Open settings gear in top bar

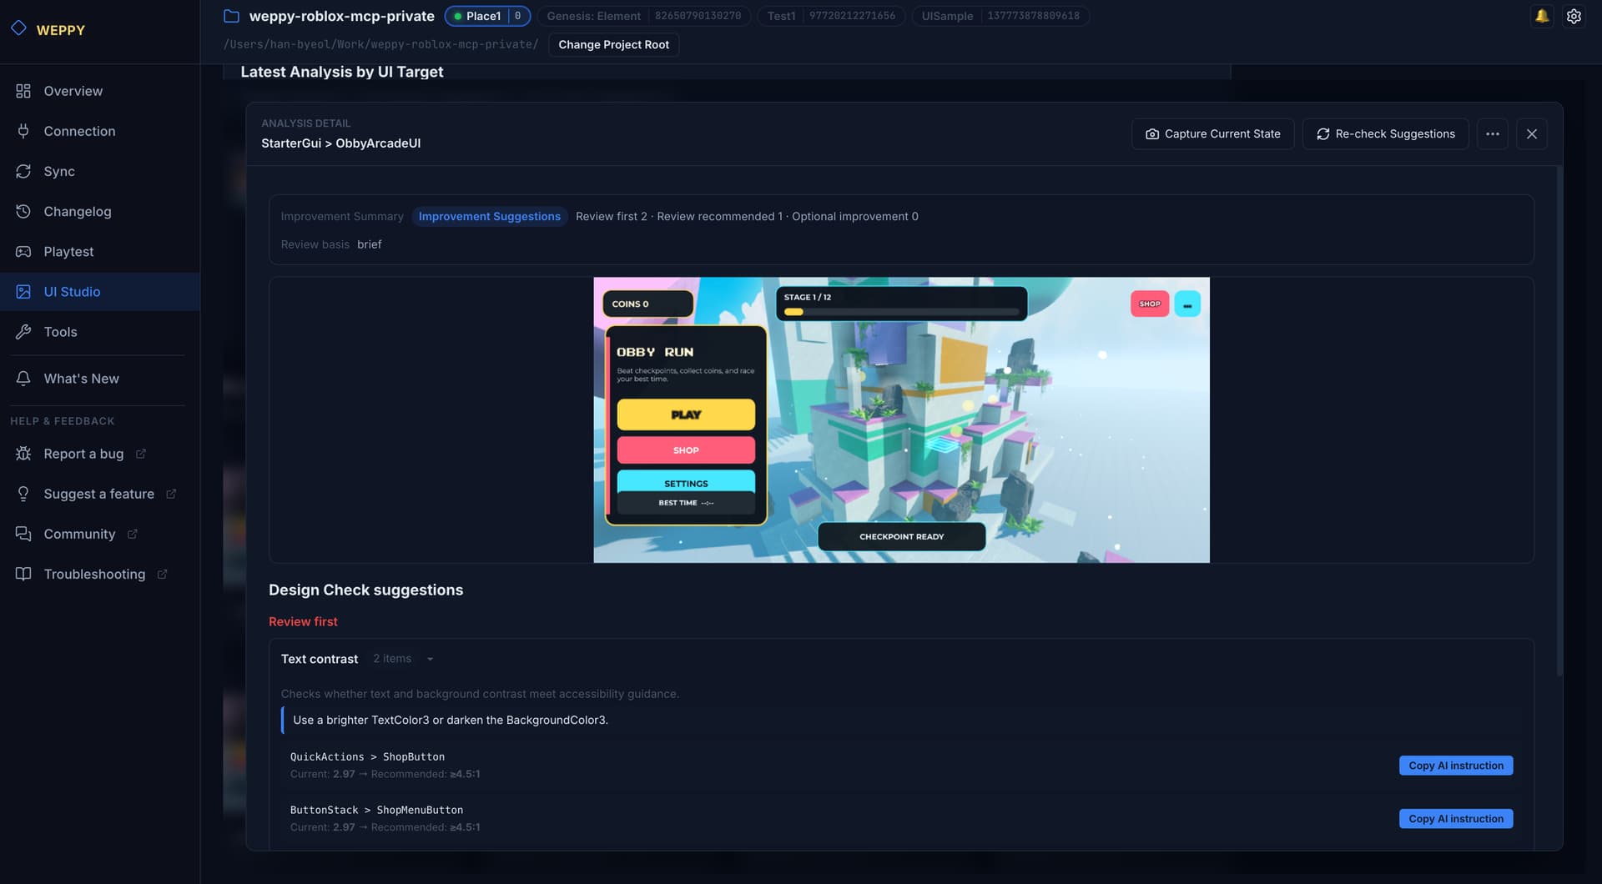[x=1574, y=16]
